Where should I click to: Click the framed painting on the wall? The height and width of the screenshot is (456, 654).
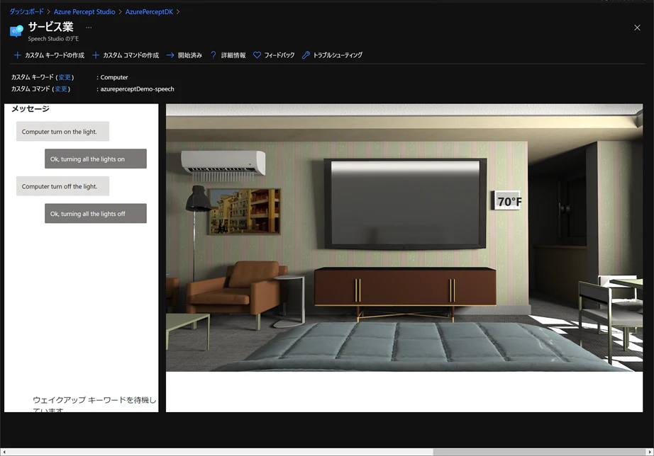[x=245, y=211]
